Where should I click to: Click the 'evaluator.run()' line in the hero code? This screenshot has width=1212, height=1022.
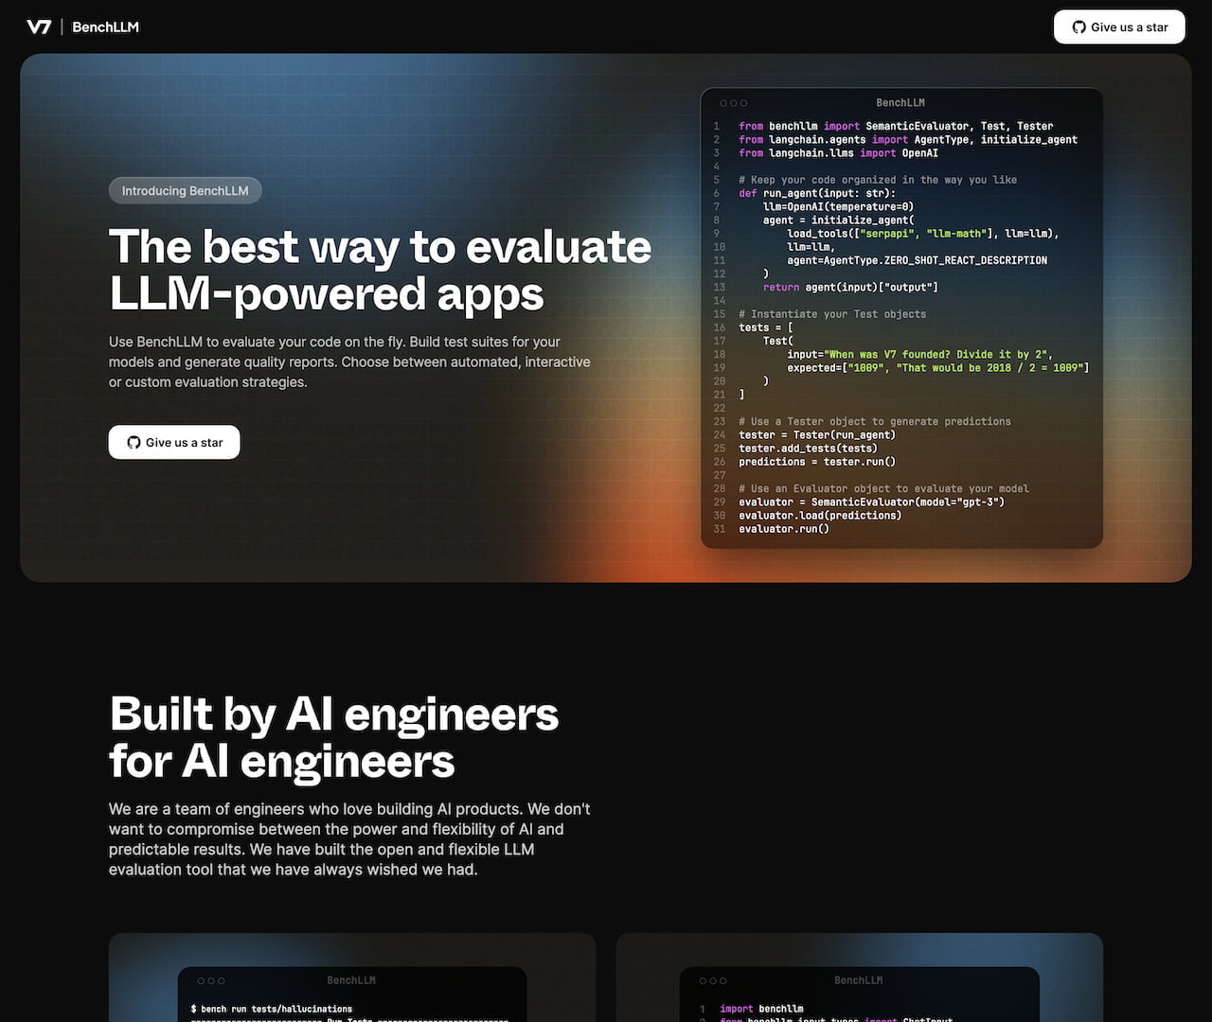click(784, 529)
